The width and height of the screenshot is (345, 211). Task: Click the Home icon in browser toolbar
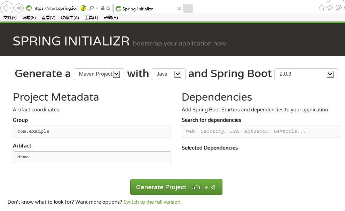click(x=321, y=8)
